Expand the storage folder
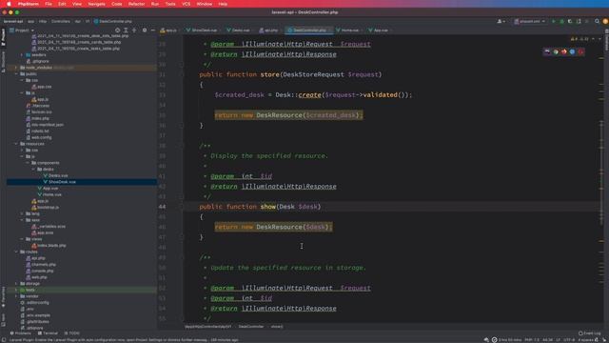The width and height of the screenshot is (609, 343). (x=16, y=284)
